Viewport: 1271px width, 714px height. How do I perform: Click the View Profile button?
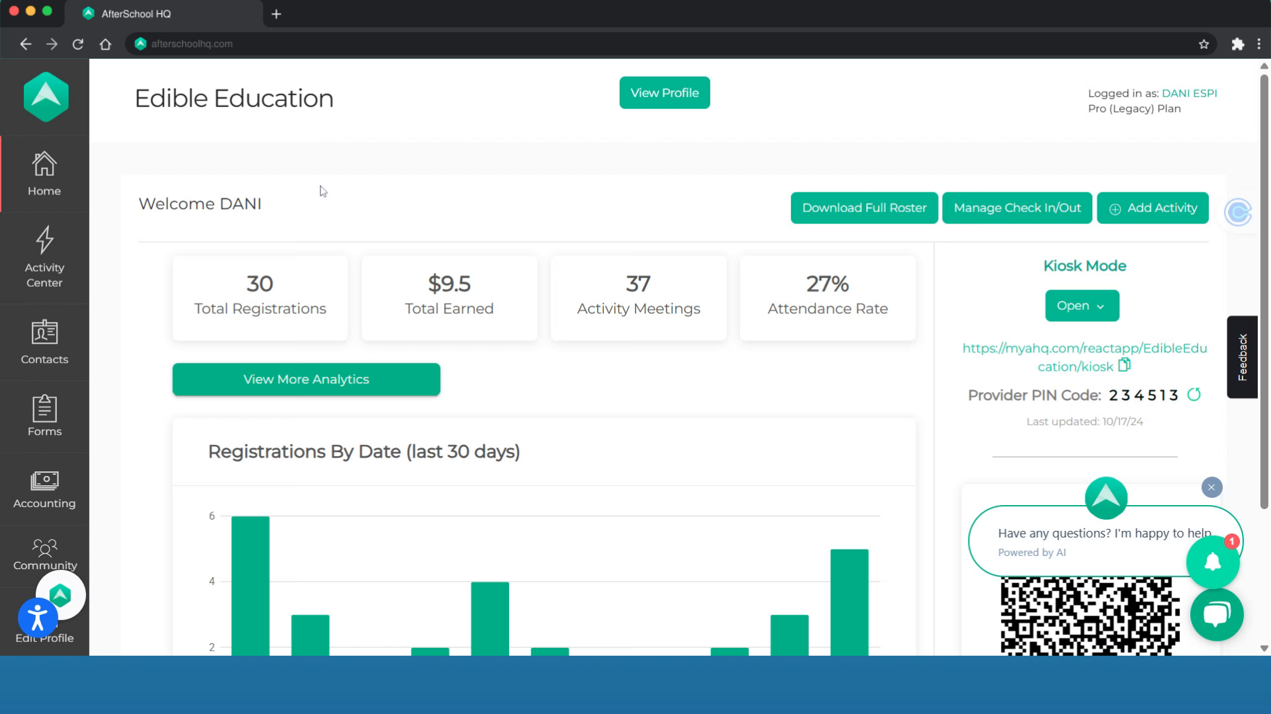665,93
